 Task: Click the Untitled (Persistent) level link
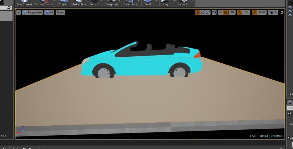click(270, 136)
